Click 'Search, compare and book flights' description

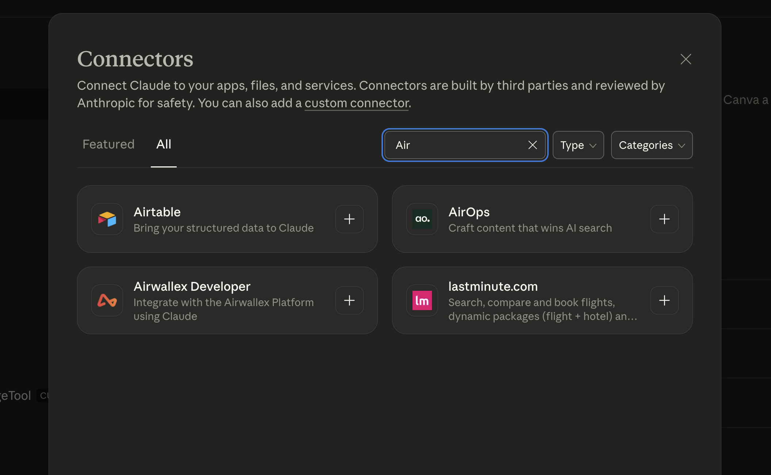(542, 309)
